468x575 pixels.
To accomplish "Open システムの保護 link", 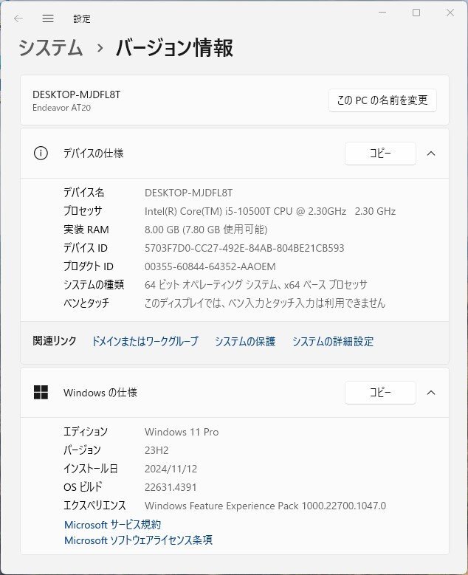I will click(x=245, y=342).
